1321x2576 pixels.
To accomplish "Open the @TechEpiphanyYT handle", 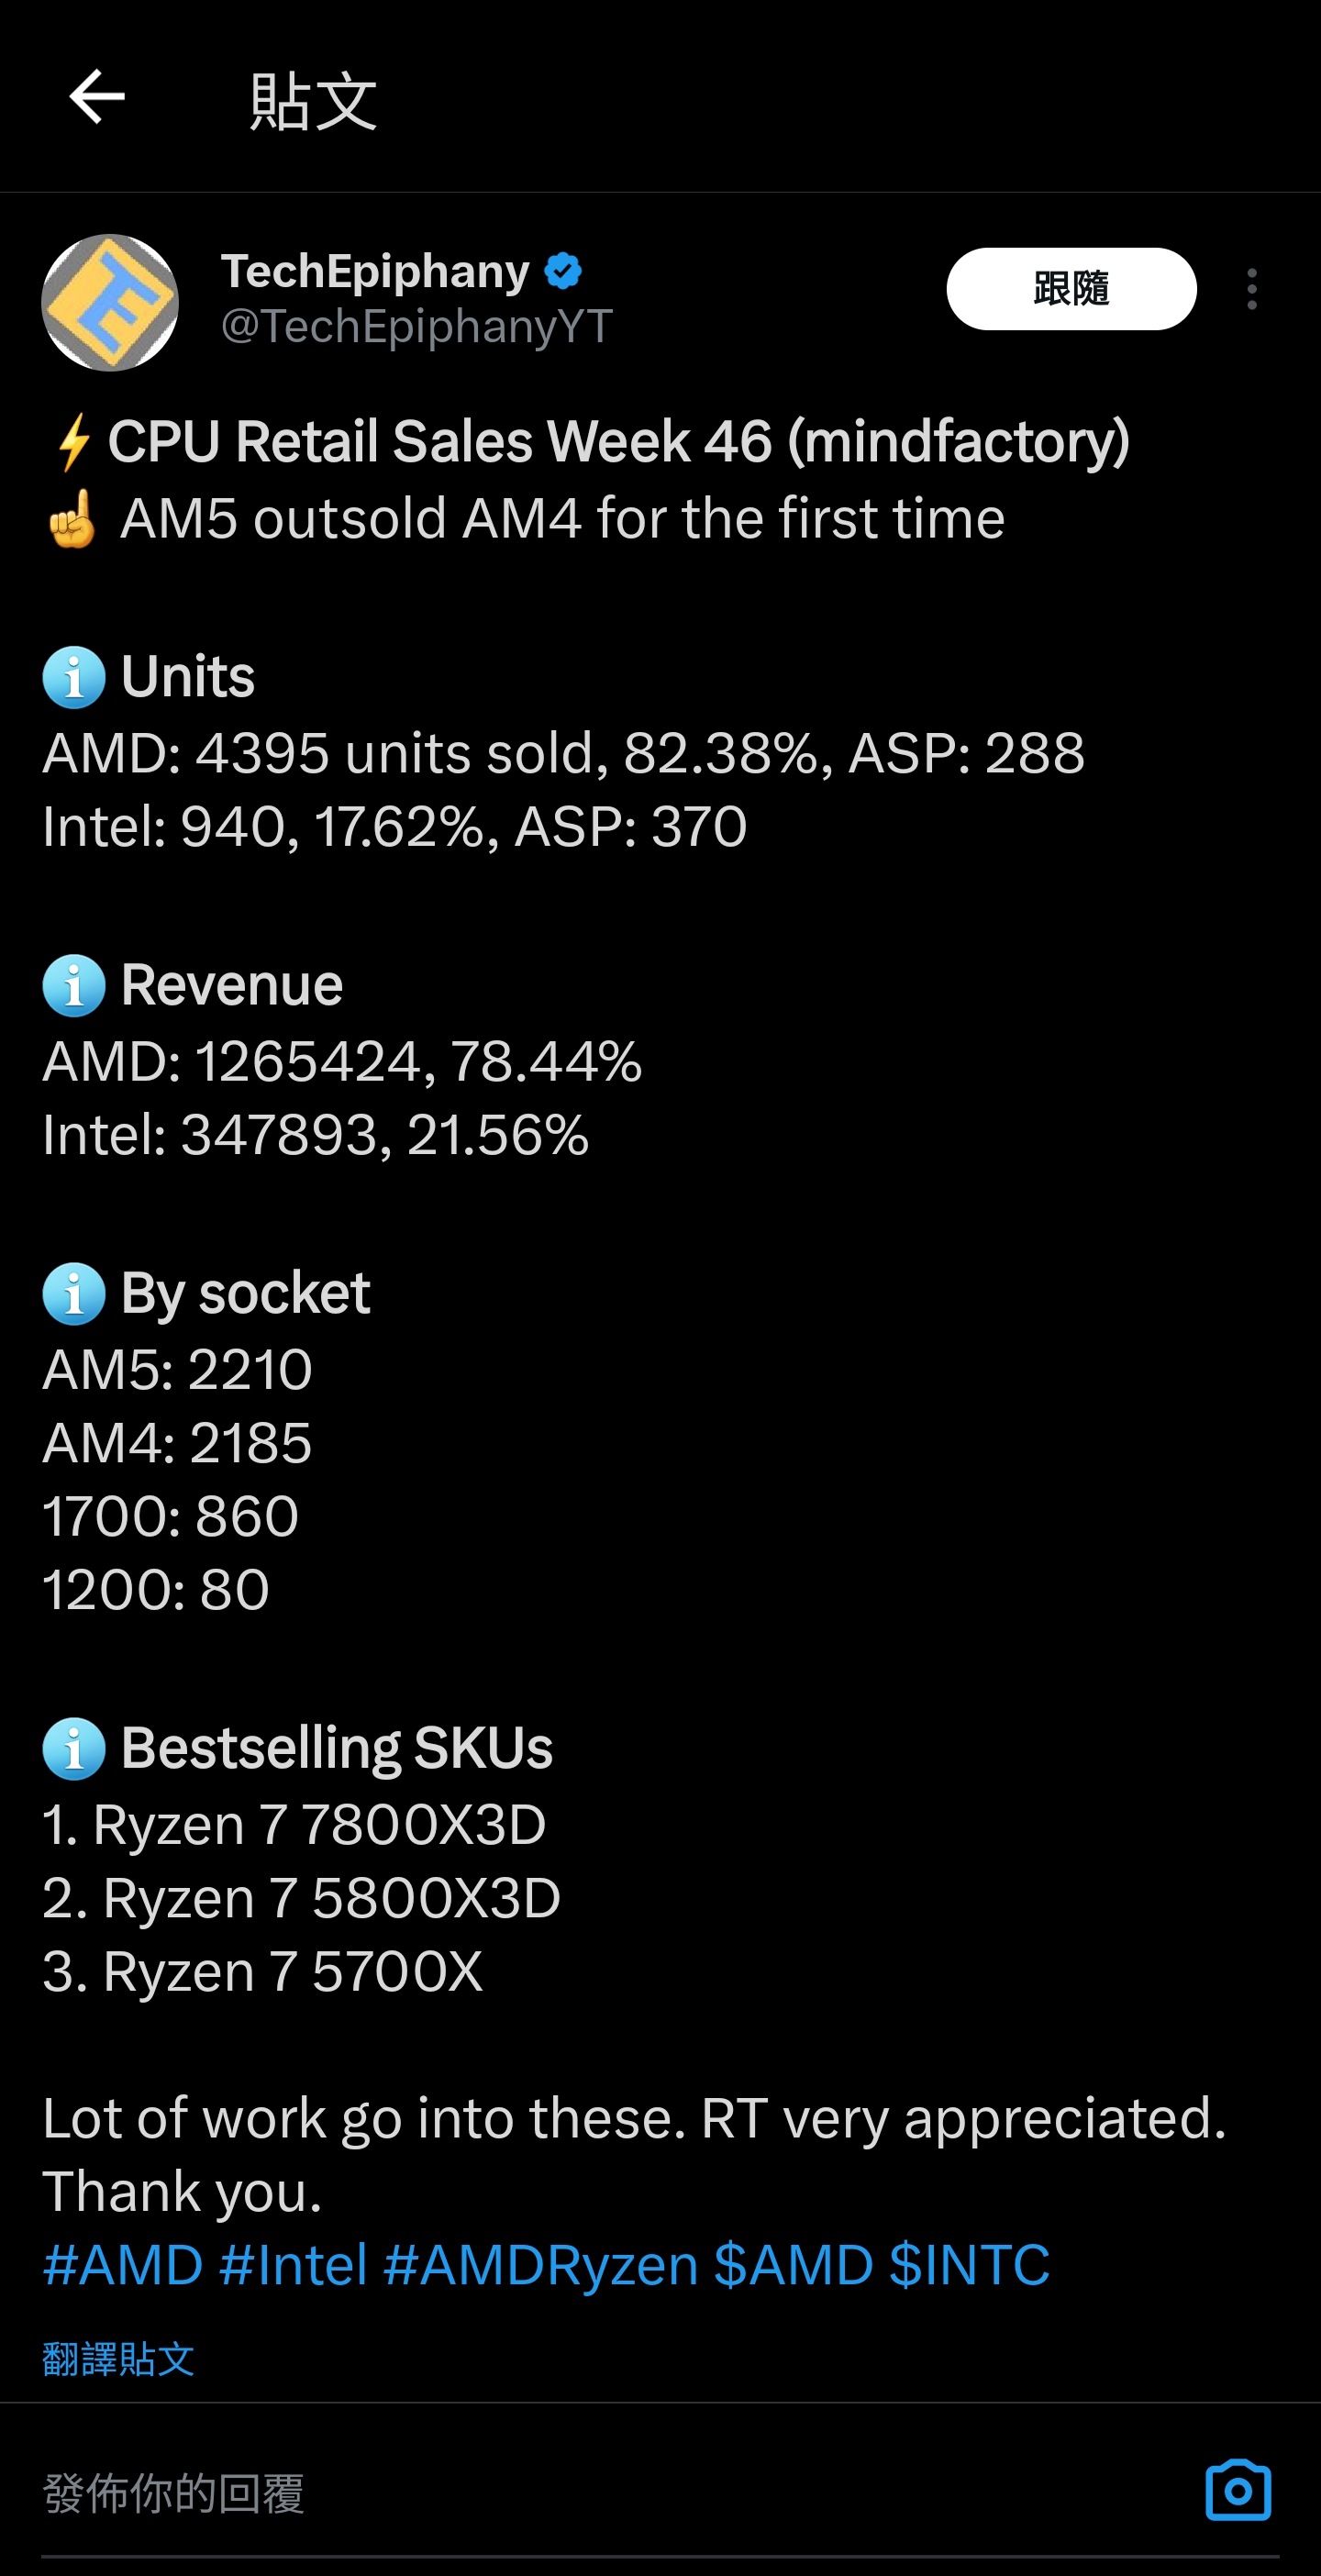I will (416, 326).
